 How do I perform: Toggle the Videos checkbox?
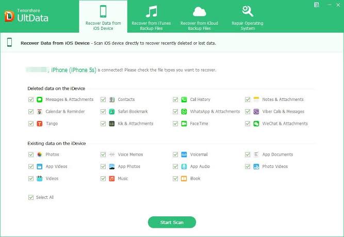tap(31, 178)
